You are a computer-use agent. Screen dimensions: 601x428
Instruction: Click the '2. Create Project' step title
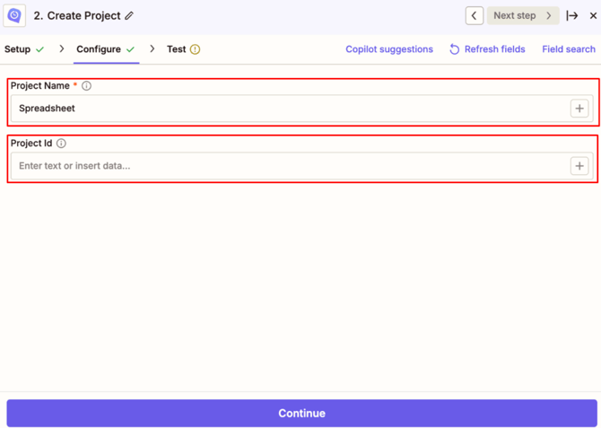click(x=77, y=16)
